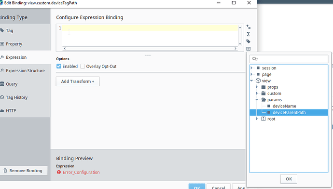This screenshot has width=333, height=189.
Task: Toggle the Enabled checkbox
Action: [x=59, y=66]
